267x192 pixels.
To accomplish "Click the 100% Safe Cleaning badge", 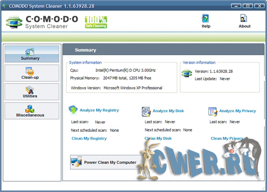I will pyautogui.click(x=96, y=22).
